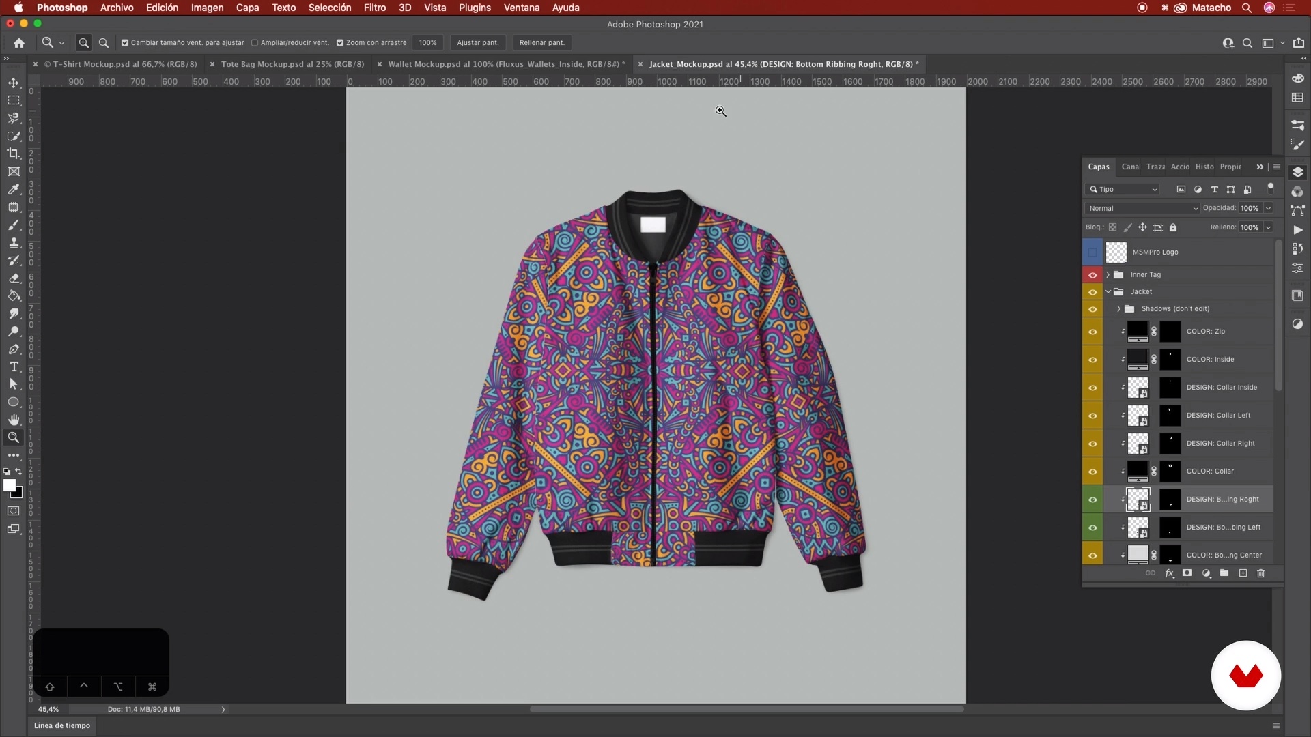Open the Capa menu
This screenshot has width=1311, height=737.
(x=247, y=8)
